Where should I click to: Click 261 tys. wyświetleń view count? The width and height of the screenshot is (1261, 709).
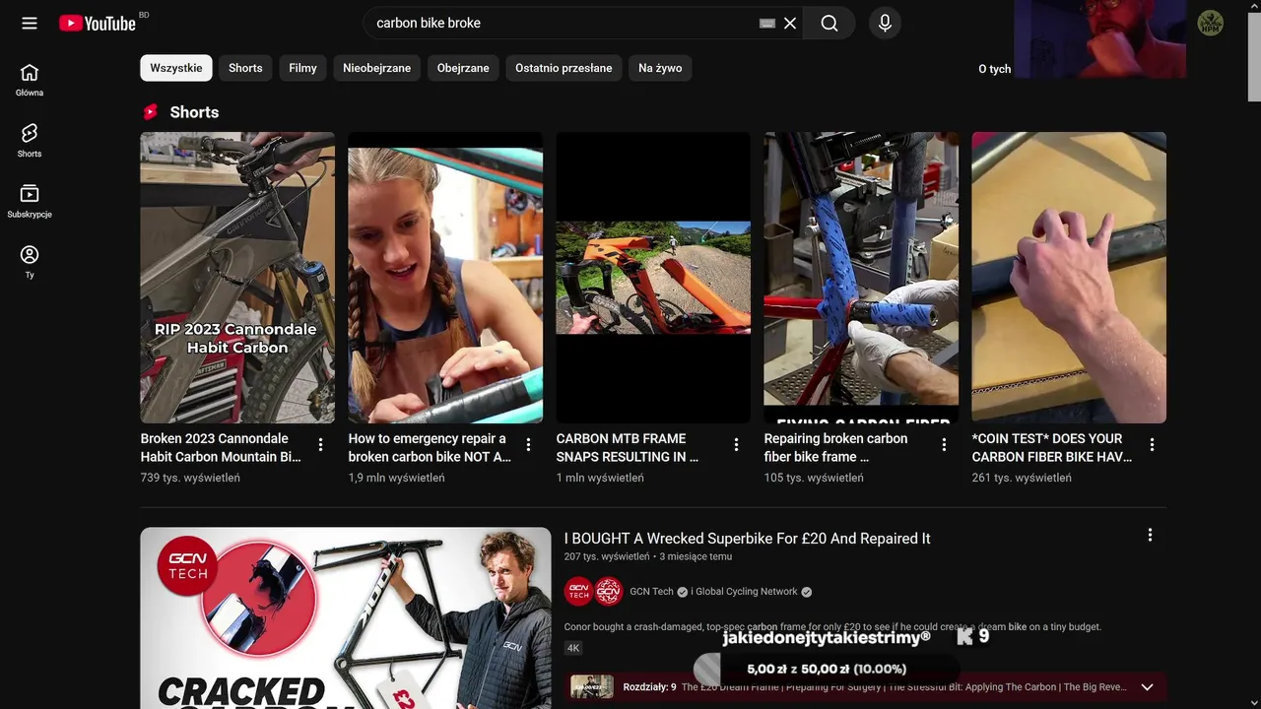1022,478
